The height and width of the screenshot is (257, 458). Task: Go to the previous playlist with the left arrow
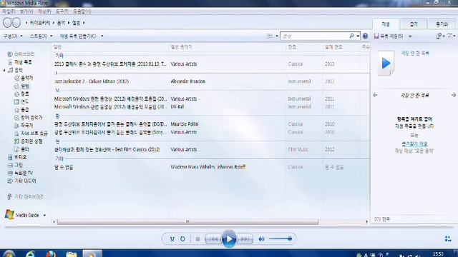tap(375, 95)
